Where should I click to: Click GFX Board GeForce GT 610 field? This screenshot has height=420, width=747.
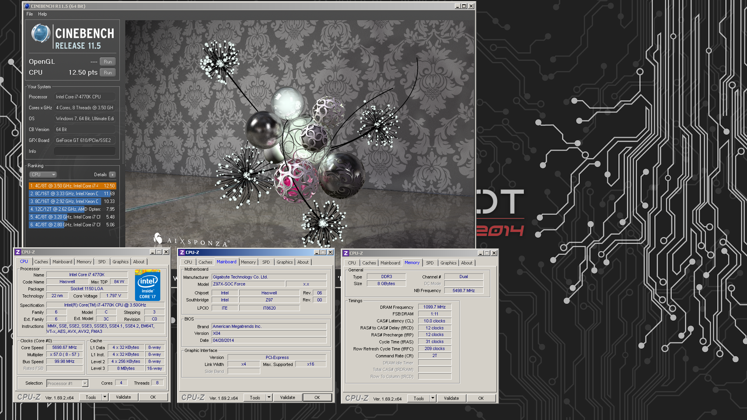point(84,140)
